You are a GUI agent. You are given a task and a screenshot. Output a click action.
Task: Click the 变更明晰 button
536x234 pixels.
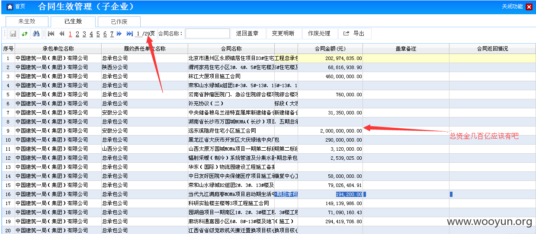(283, 33)
